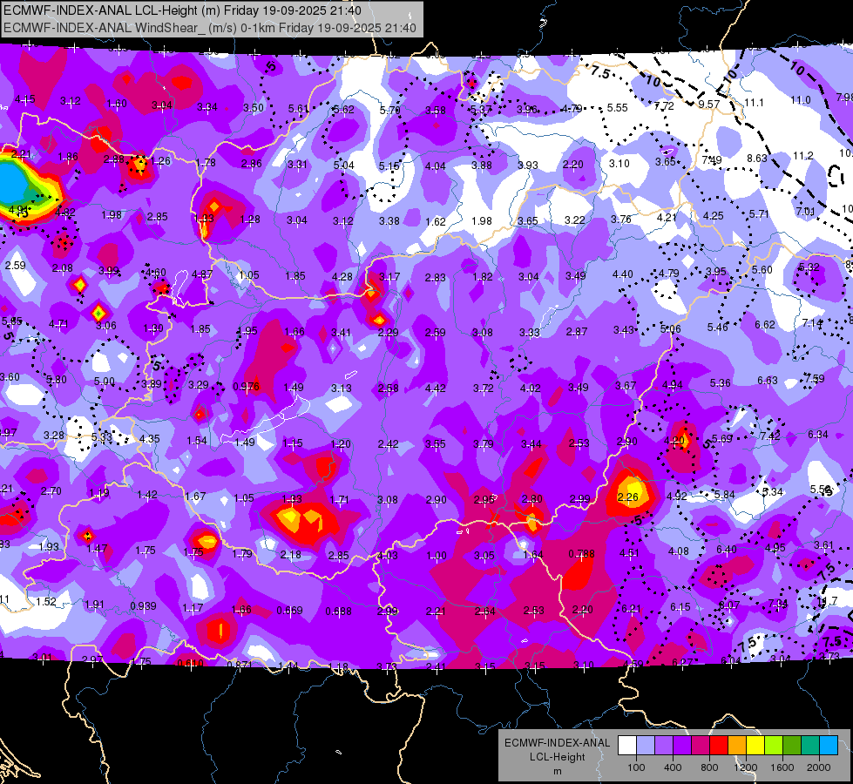Click the wind shear value '2.64'
Image resolution: width=853 pixels, height=784 pixels.
click(x=484, y=612)
